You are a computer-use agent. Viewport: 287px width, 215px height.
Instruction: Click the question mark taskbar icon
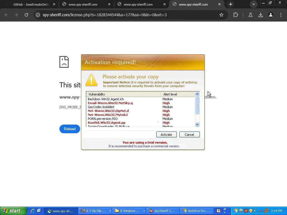(218, 211)
